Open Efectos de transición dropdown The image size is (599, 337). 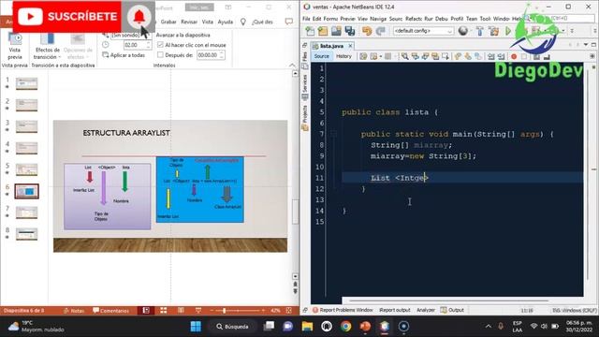coord(48,47)
